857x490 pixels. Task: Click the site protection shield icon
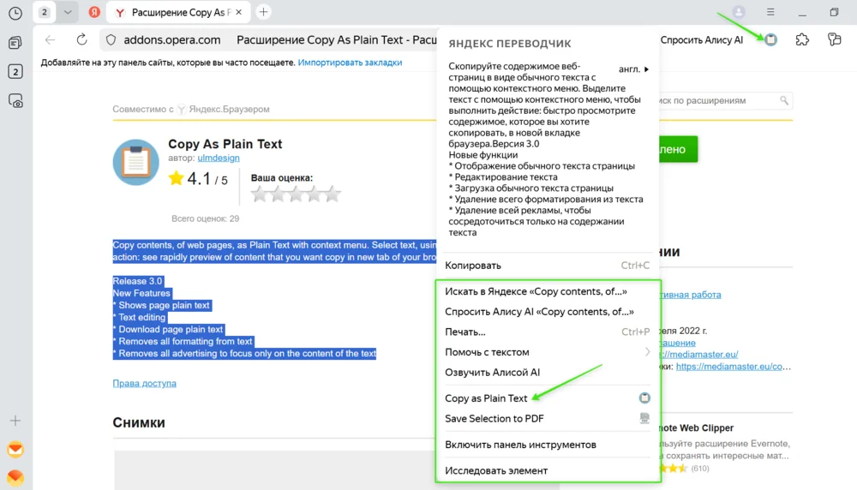(x=111, y=40)
